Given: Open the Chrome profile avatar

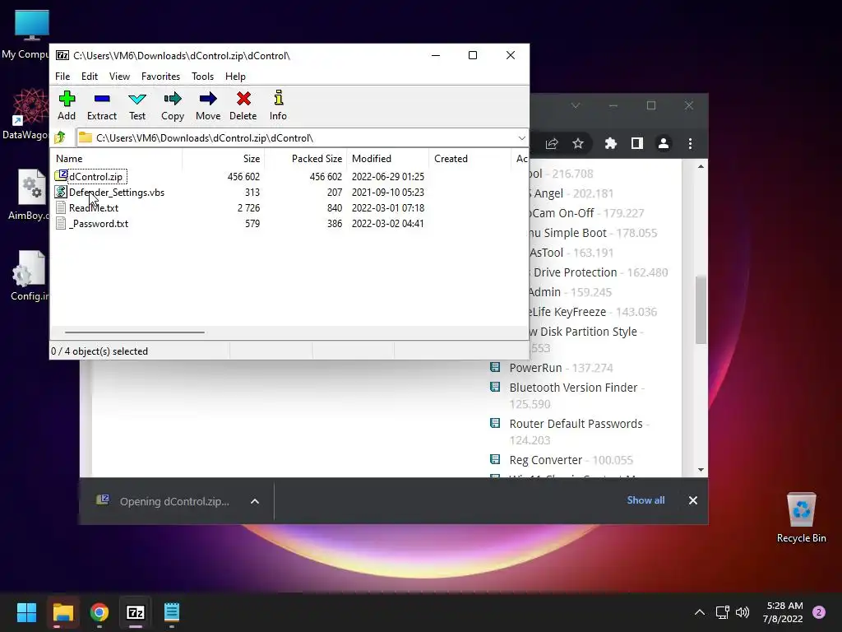Looking at the screenshot, I should pos(664,143).
